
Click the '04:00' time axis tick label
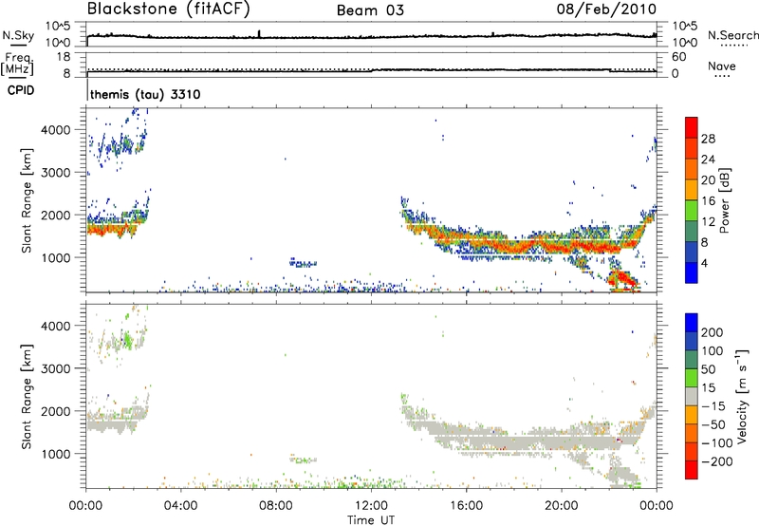click(180, 506)
